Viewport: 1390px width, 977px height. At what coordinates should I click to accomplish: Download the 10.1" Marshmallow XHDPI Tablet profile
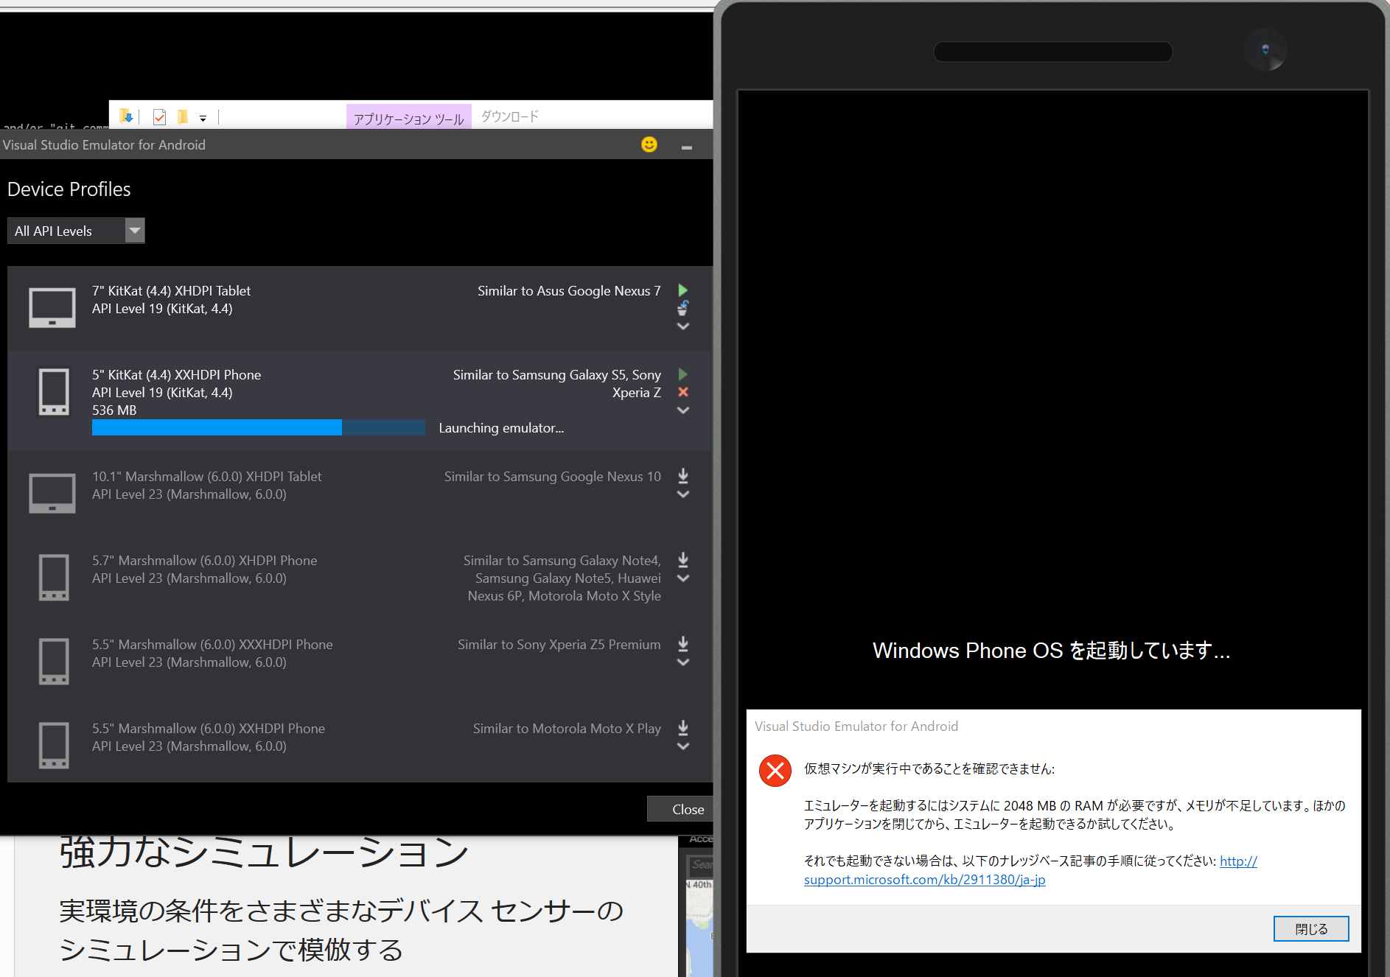click(x=682, y=475)
